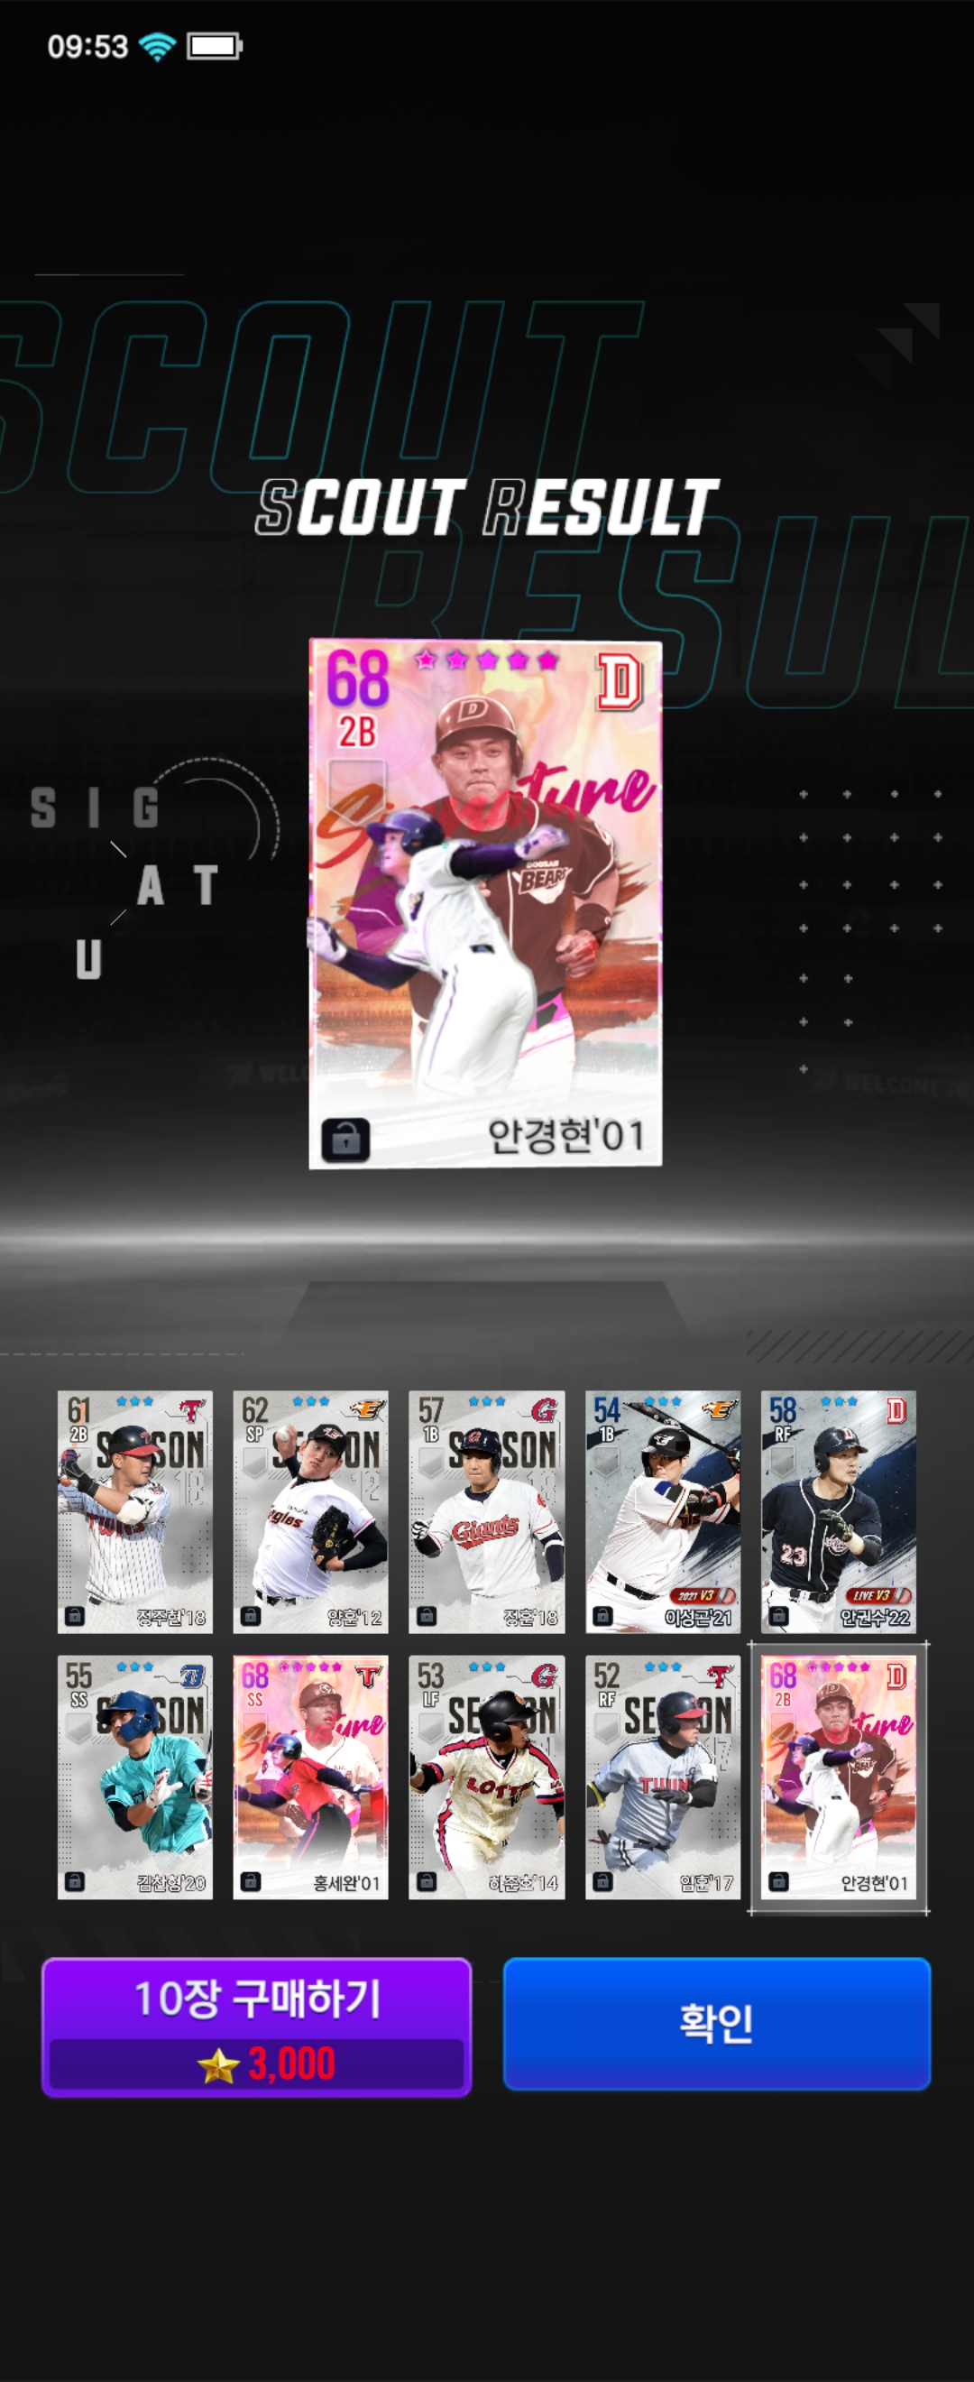The height and width of the screenshot is (2382, 974).
Task: Select the 양훈'12 SP pitcher card
Action: click(310, 1512)
